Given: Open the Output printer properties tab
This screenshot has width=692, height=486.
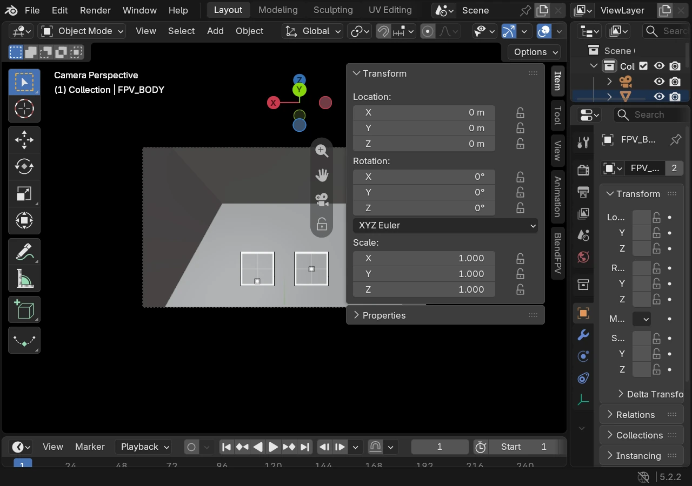Looking at the screenshot, I should [583, 192].
